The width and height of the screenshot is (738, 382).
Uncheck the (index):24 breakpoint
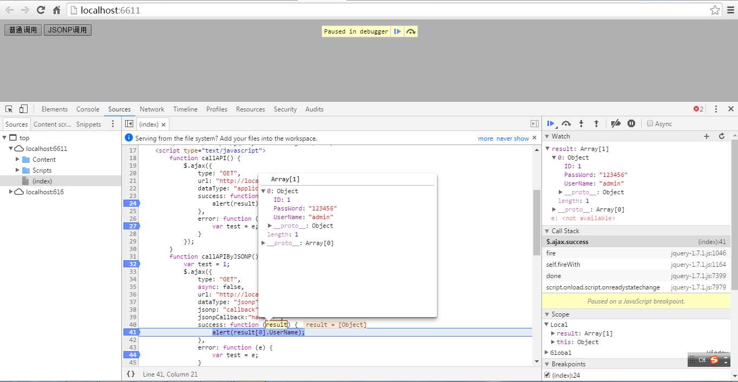(547, 375)
